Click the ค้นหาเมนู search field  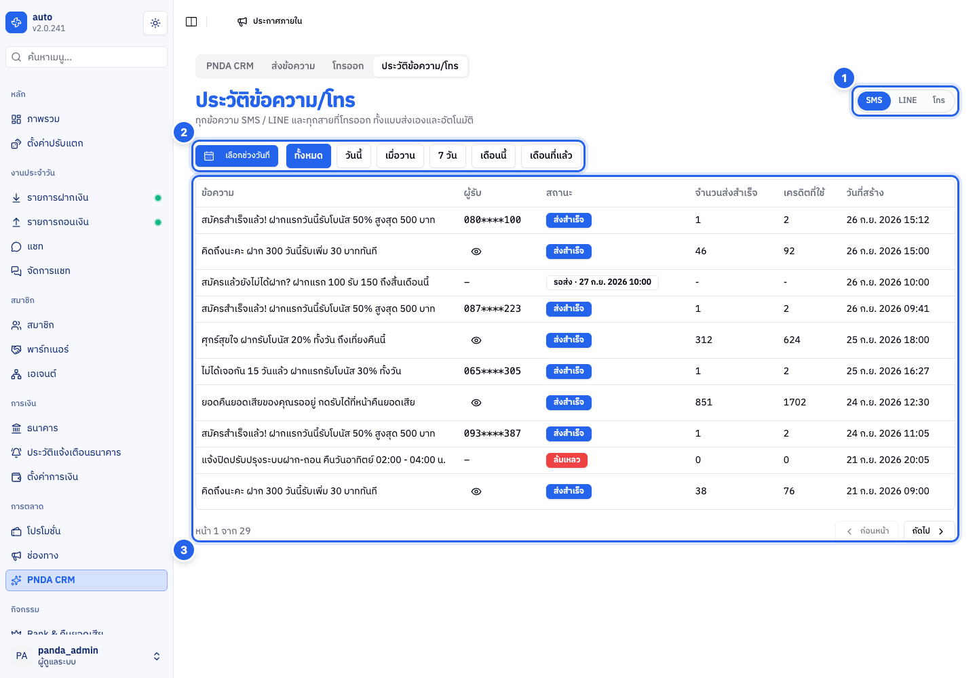click(87, 57)
